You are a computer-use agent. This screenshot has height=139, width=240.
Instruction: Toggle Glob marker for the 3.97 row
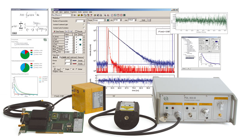[x=80, y=45]
